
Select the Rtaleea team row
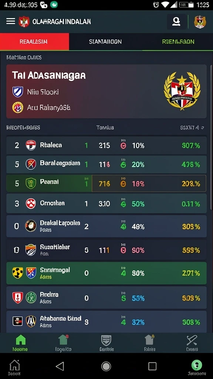(106, 145)
